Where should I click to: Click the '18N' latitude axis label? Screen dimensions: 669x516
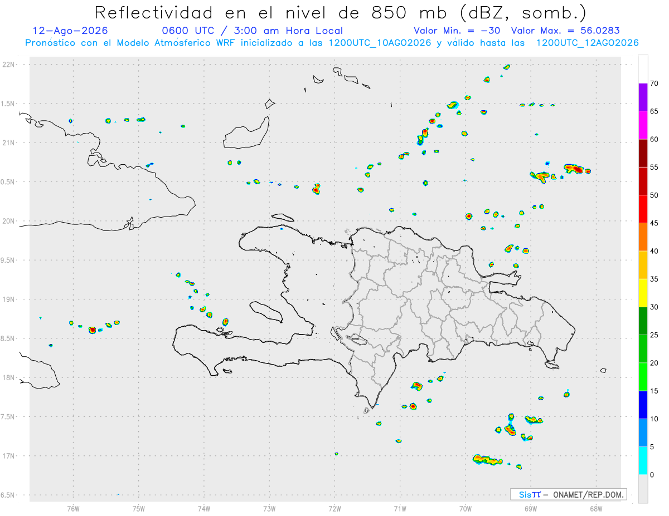point(9,377)
